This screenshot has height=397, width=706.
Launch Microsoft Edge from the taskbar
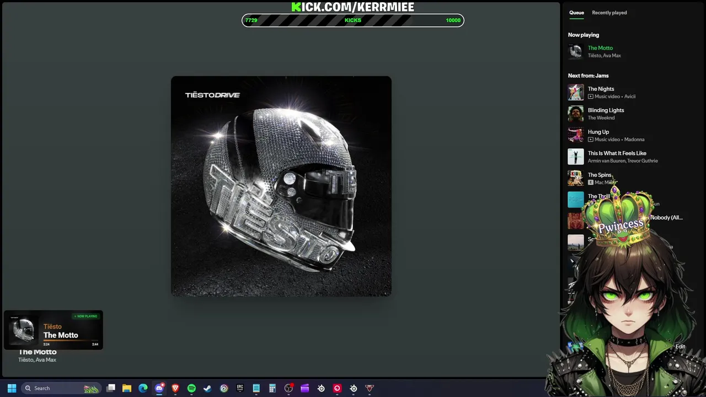143,388
